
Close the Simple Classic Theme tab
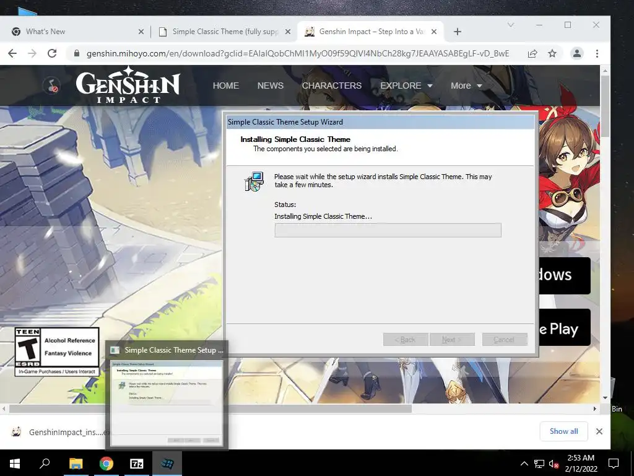coord(287,32)
